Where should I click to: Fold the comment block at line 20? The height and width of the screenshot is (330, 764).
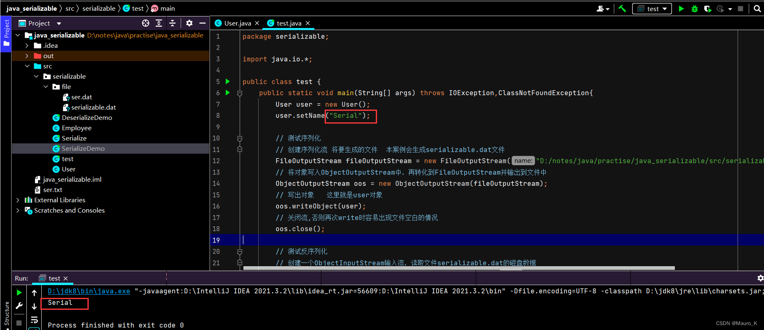pos(240,252)
